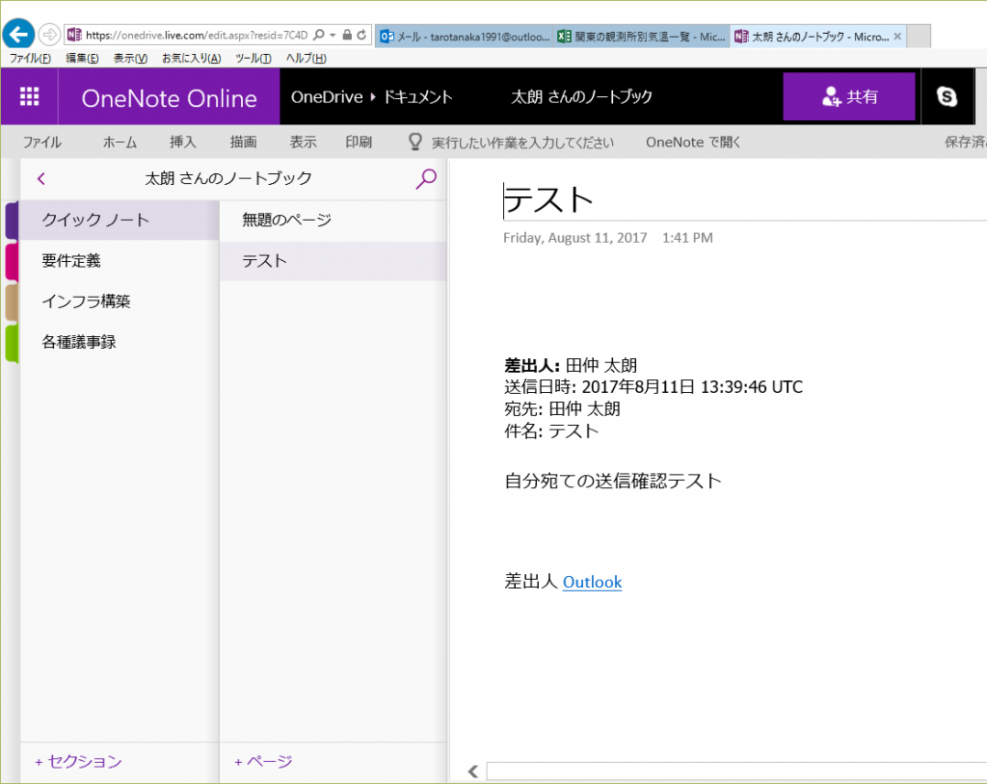
Task: Click the 送信日時 line in note
Action: coord(654,387)
